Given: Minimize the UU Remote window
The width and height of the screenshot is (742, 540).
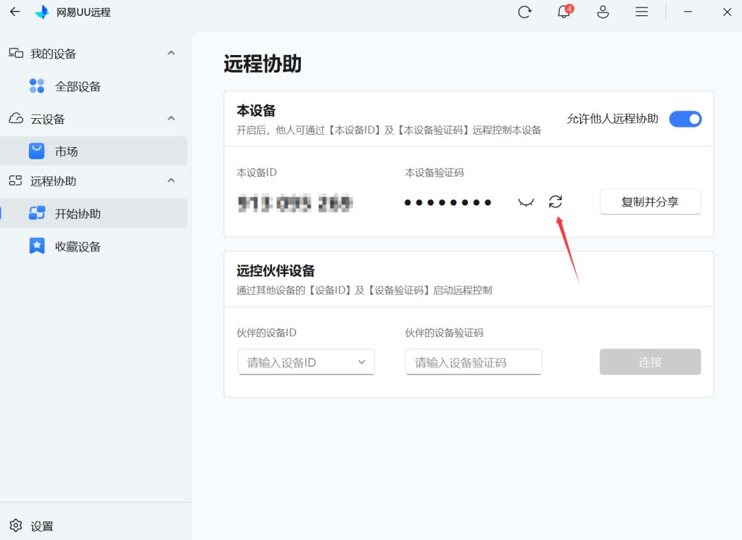Looking at the screenshot, I should pyautogui.click(x=688, y=12).
